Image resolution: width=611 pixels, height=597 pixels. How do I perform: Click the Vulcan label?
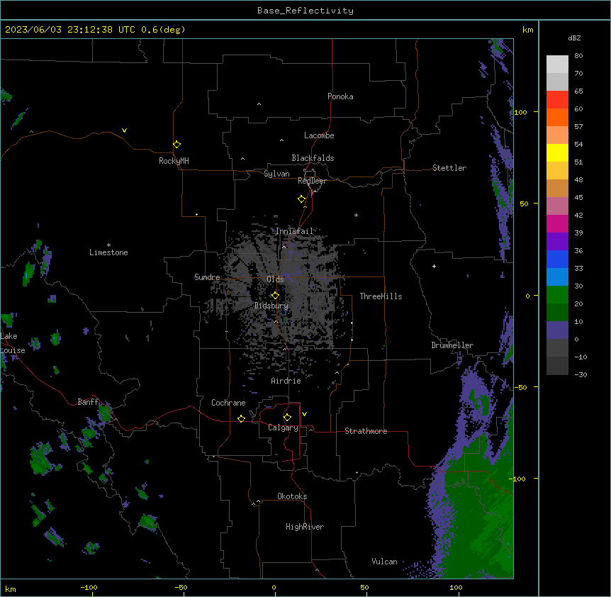tap(385, 562)
